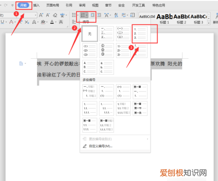Align text left icon

click(74, 22)
